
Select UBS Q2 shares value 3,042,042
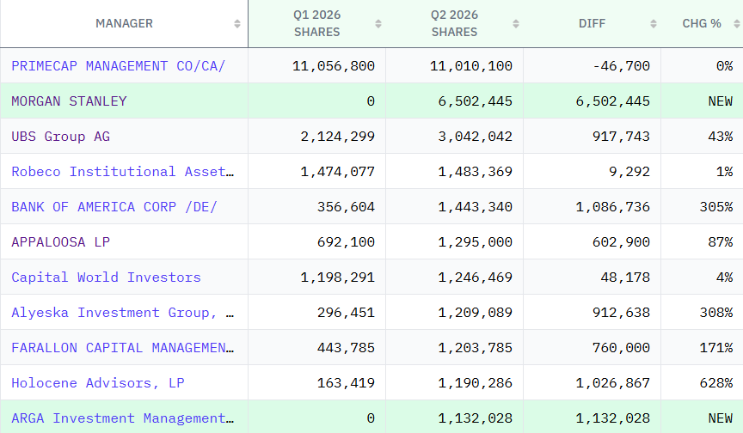[476, 137]
